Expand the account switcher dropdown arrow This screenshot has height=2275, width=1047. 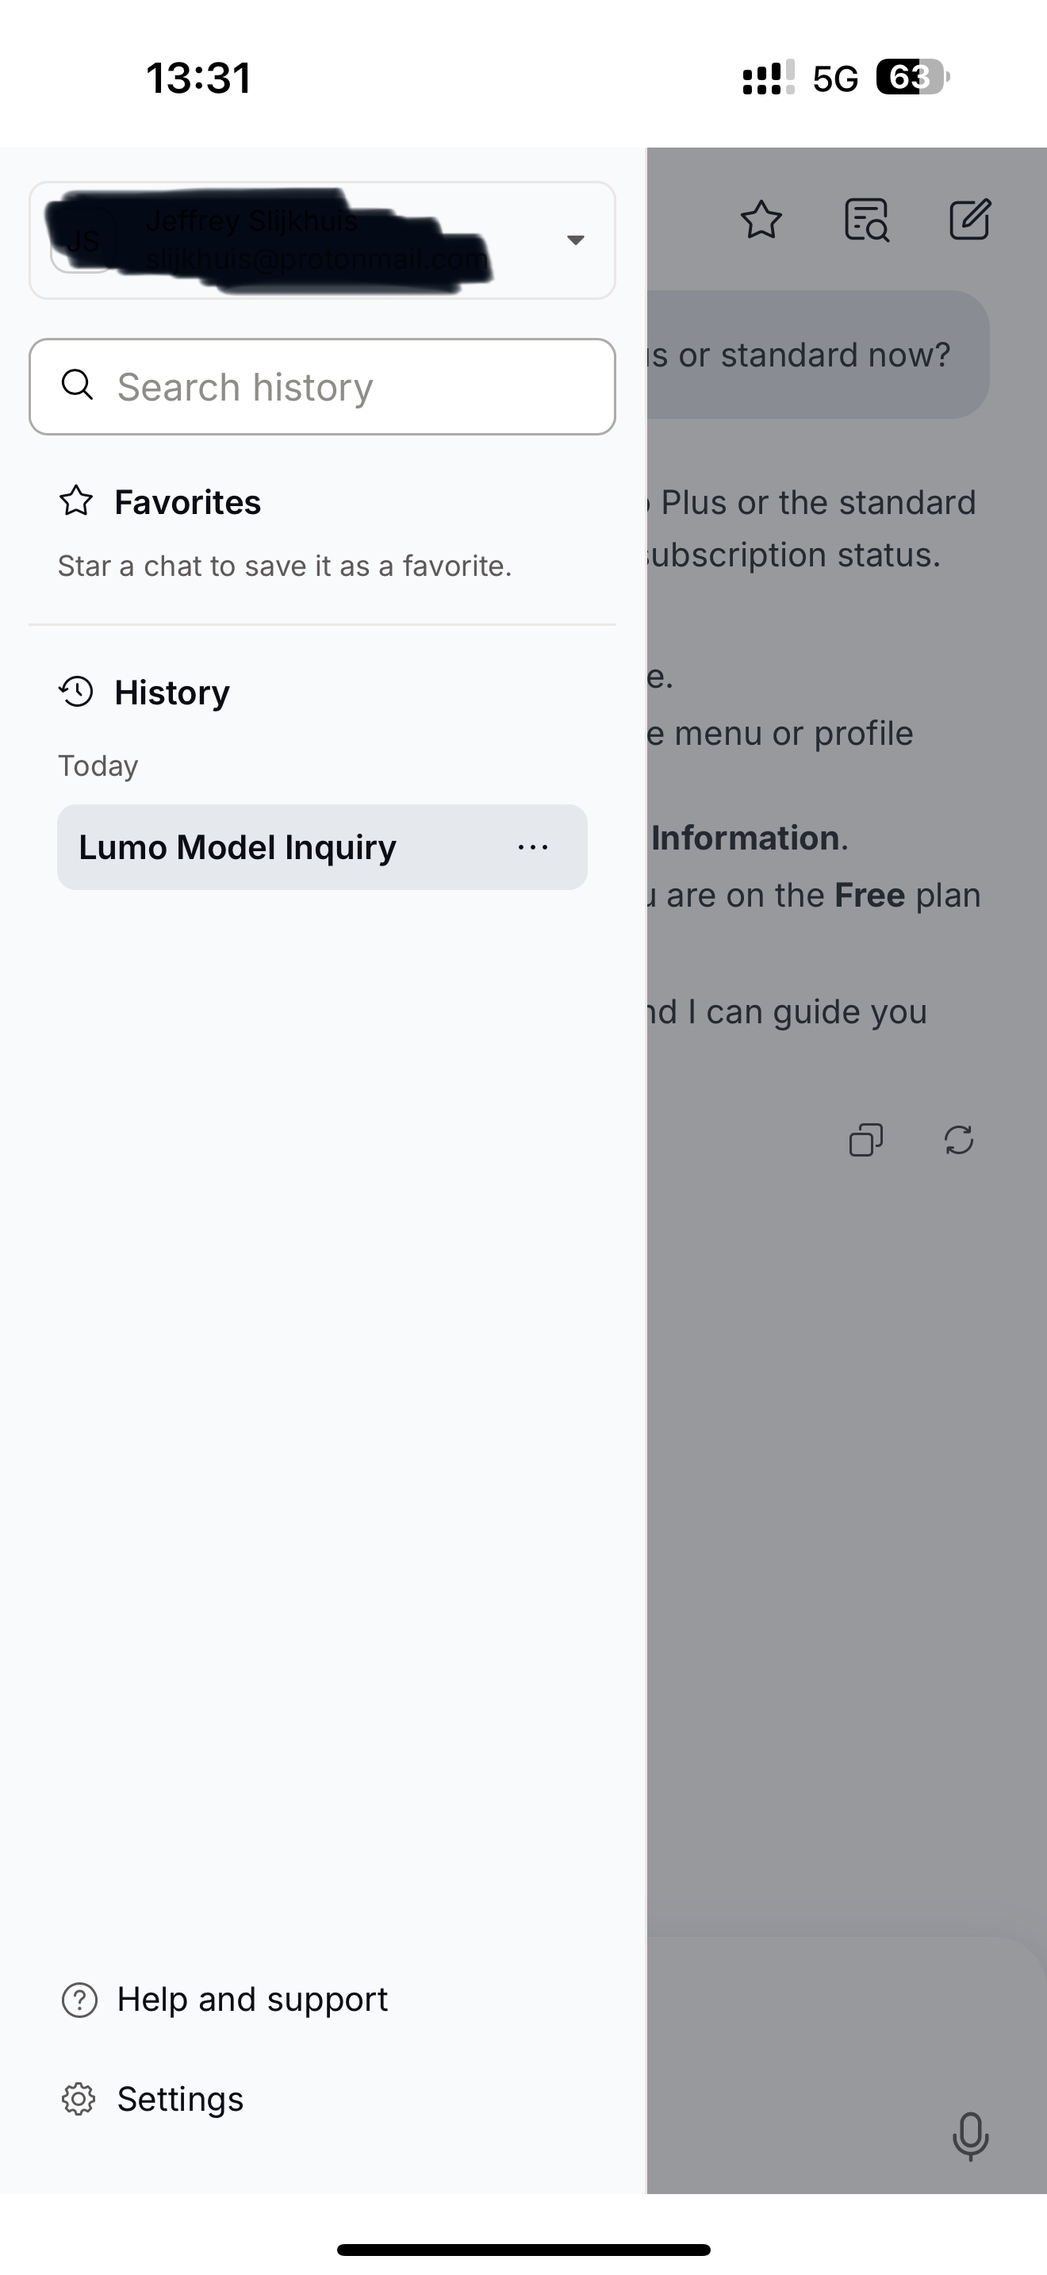point(576,240)
